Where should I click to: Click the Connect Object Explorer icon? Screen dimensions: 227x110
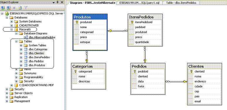click(x=3, y=8)
